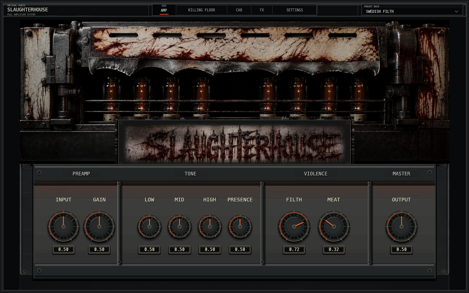Click the MEAT knob label
Image resolution: width=469 pixels, height=293 pixels.
coord(334,200)
